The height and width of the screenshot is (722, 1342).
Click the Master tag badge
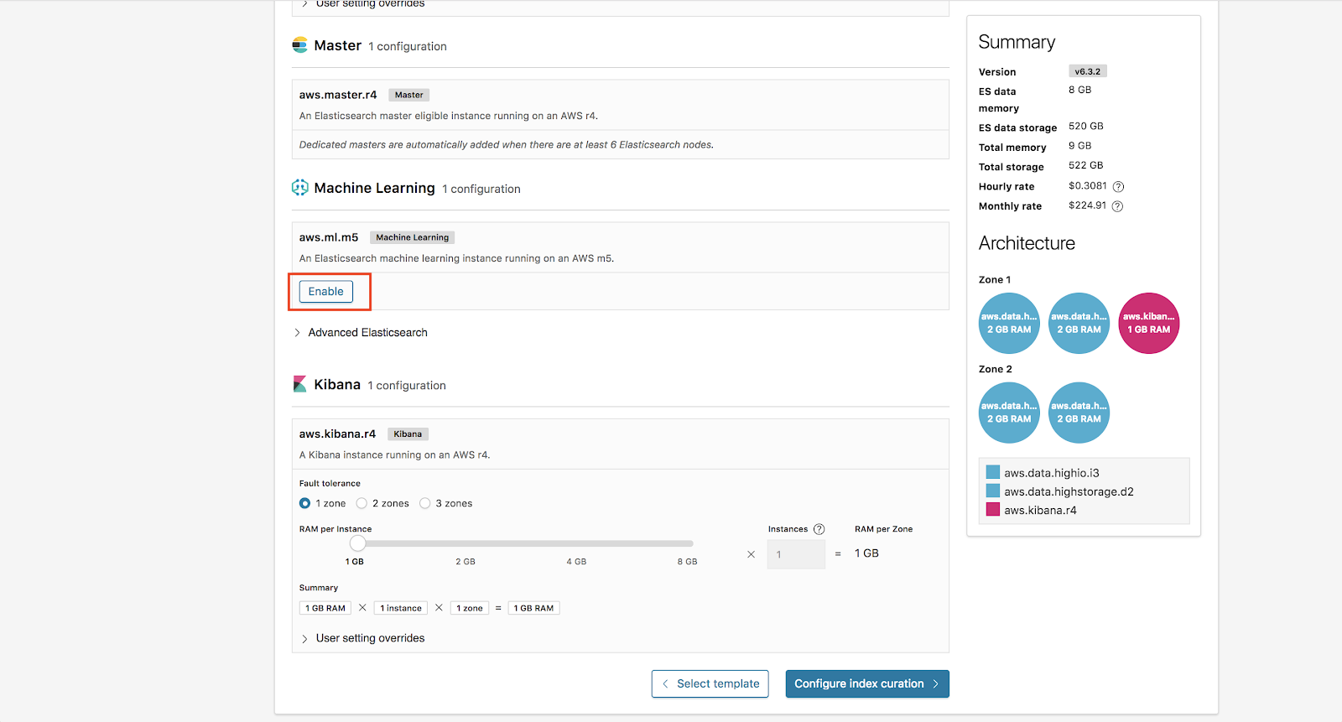(x=409, y=95)
